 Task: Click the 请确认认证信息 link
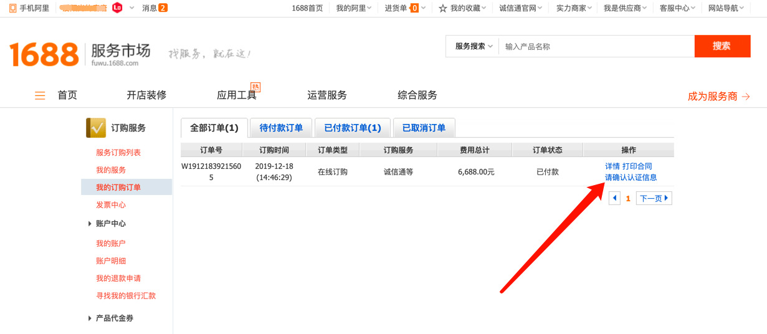click(631, 178)
